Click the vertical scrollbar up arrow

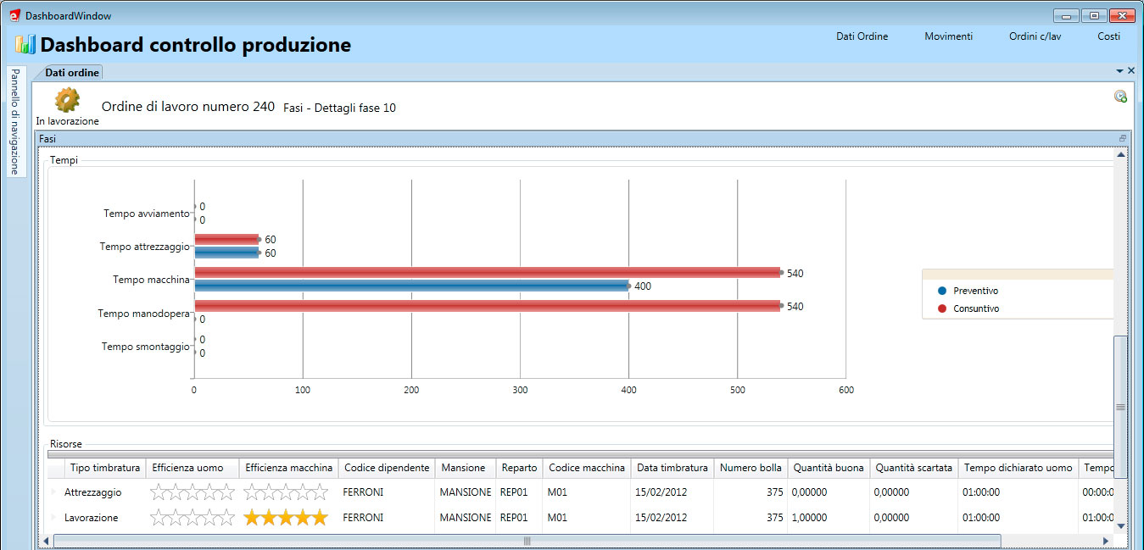1120,155
